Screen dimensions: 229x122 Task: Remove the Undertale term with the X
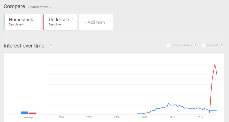pyautogui.click(x=72, y=19)
